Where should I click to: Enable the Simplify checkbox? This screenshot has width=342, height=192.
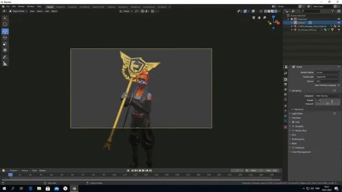(x=293, y=126)
